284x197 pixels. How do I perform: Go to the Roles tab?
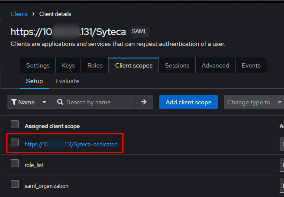[95, 65]
